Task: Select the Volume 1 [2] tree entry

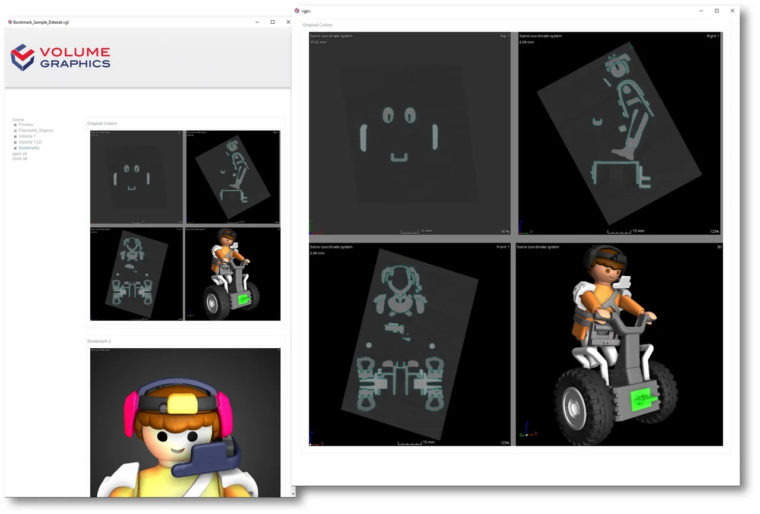Action: point(30,142)
